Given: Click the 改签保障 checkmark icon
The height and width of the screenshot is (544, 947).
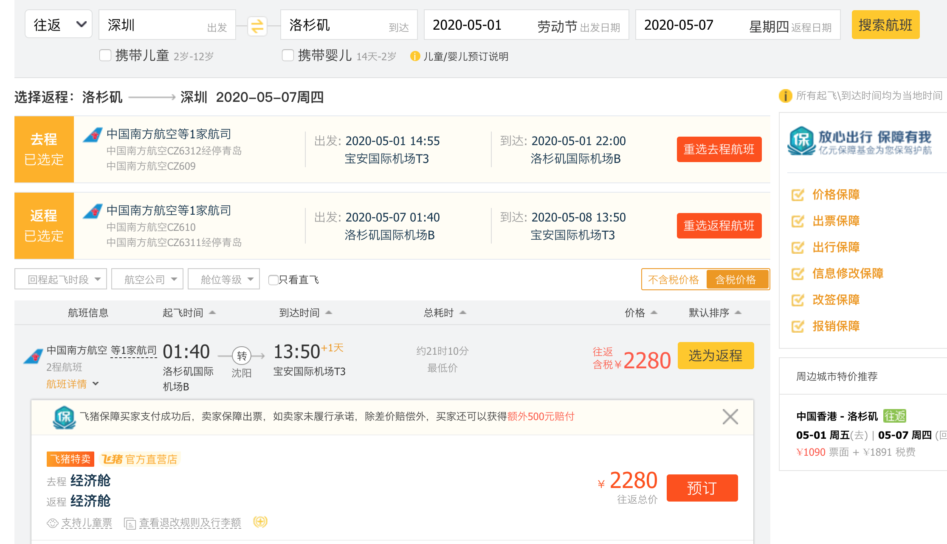Looking at the screenshot, I should pos(798,300).
